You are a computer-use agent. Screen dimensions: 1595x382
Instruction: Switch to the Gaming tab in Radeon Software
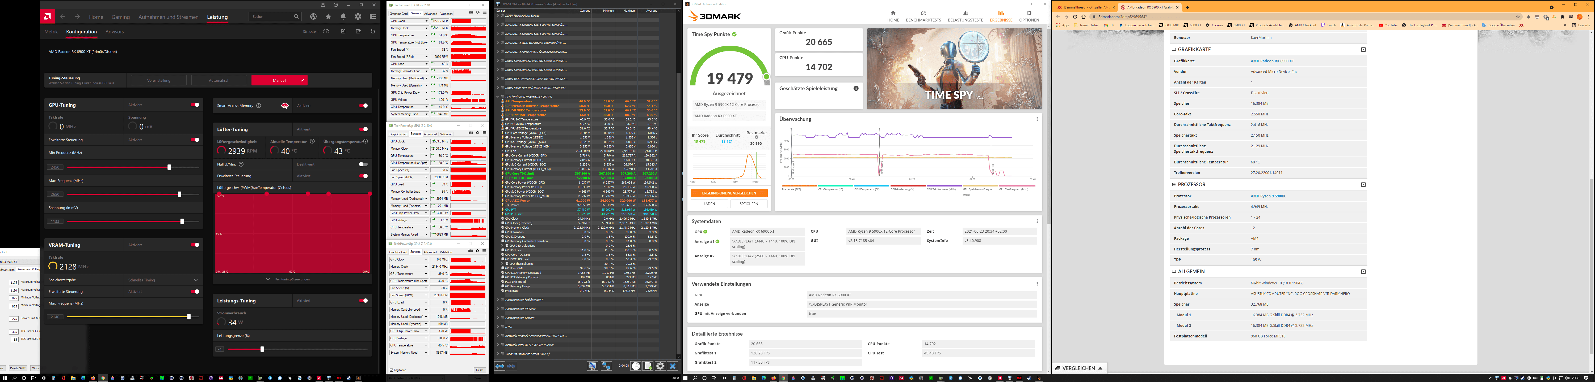pos(121,17)
